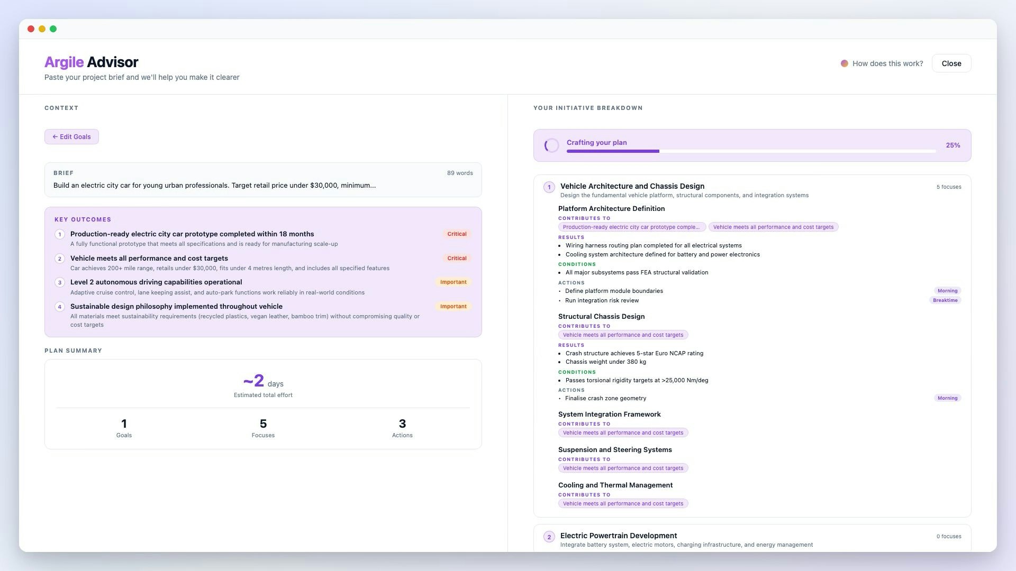Viewport: 1016px width, 571px height.
Task: Click the Focuses count in plan summary
Action: coord(263,428)
